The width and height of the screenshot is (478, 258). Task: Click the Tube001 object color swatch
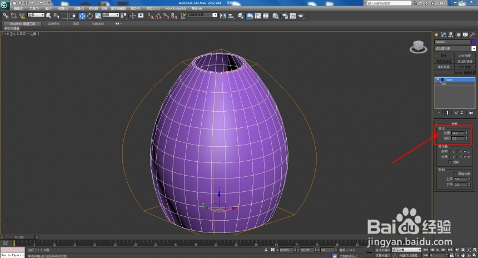pos(474,42)
